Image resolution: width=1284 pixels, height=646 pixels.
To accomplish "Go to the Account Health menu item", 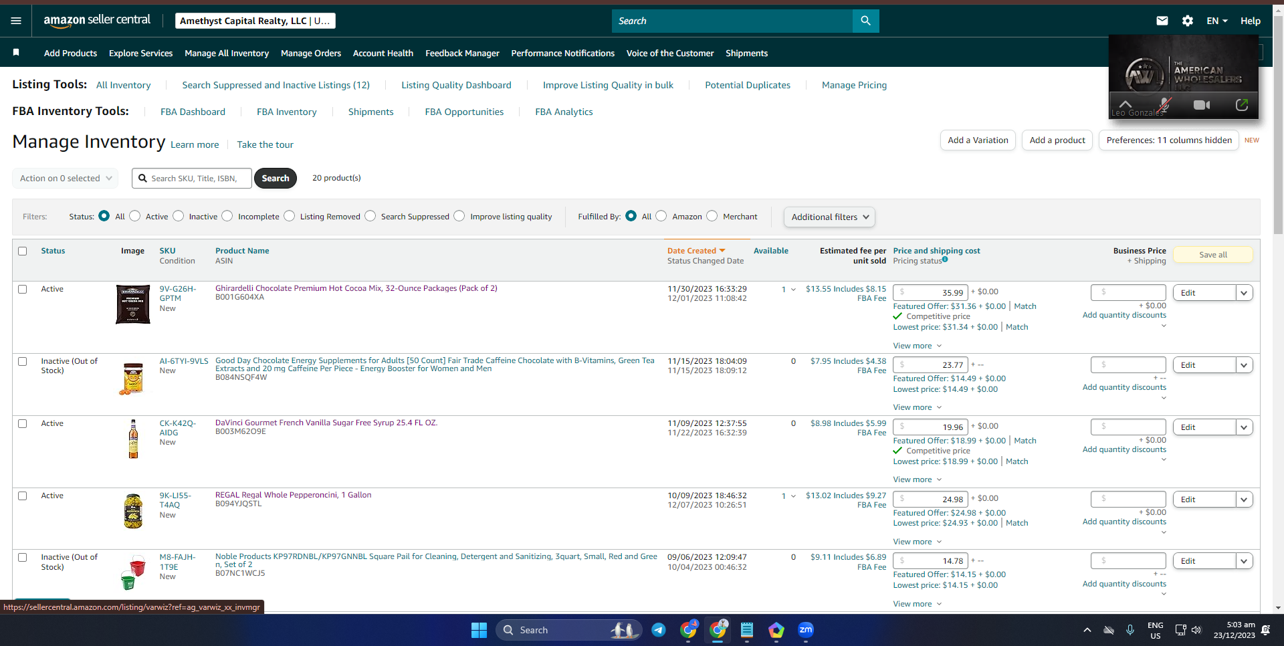I will tap(383, 53).
